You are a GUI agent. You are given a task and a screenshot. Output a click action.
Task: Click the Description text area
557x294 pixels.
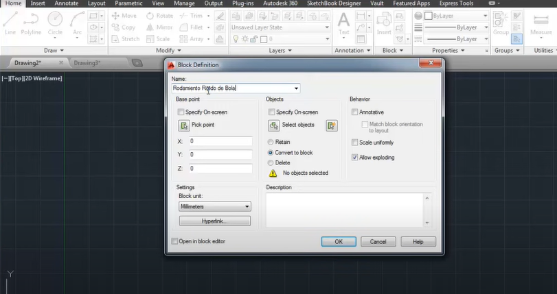coord(345,210)
